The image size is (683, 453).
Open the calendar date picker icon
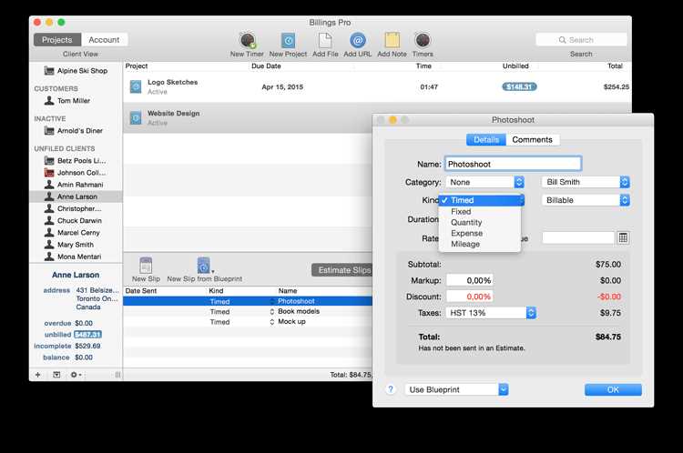(623, 237)
